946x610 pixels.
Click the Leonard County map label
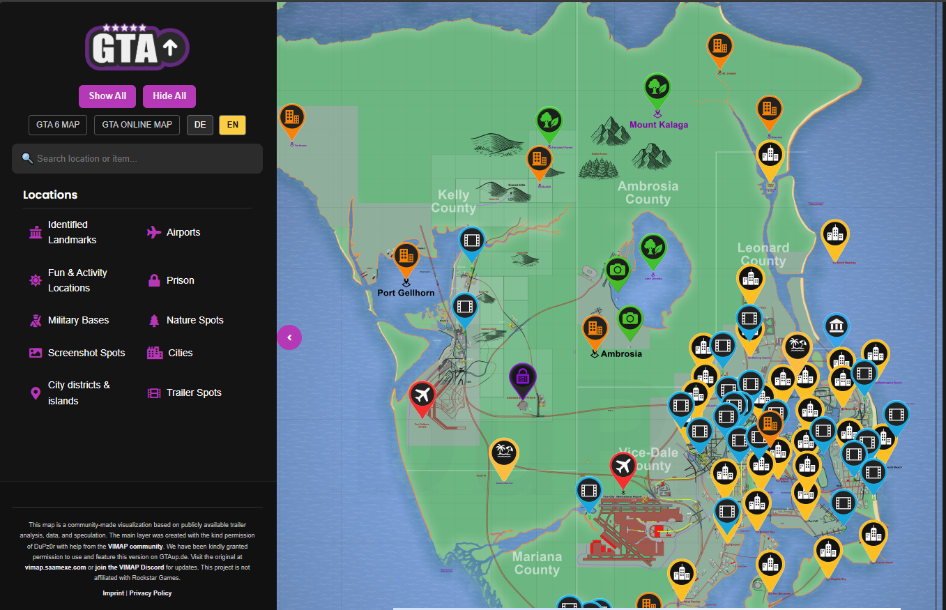(x=763, y=254)
